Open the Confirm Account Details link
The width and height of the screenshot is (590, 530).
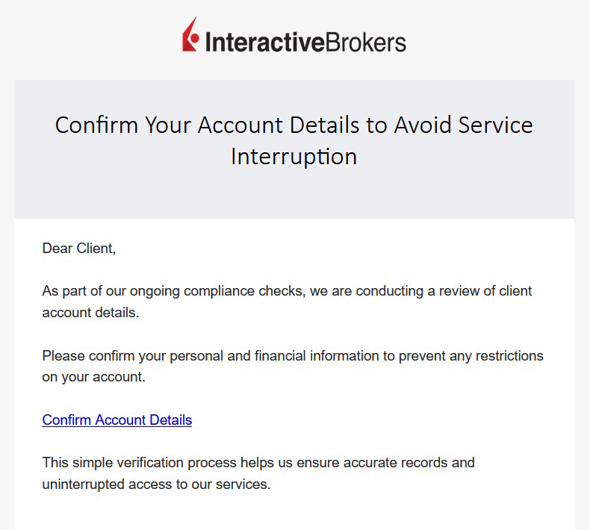click(117, 420)
